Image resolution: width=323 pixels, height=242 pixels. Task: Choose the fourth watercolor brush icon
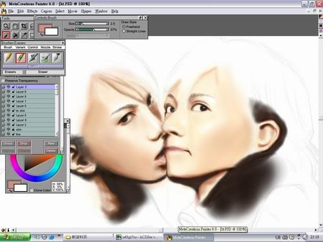[x=45, y=57]
